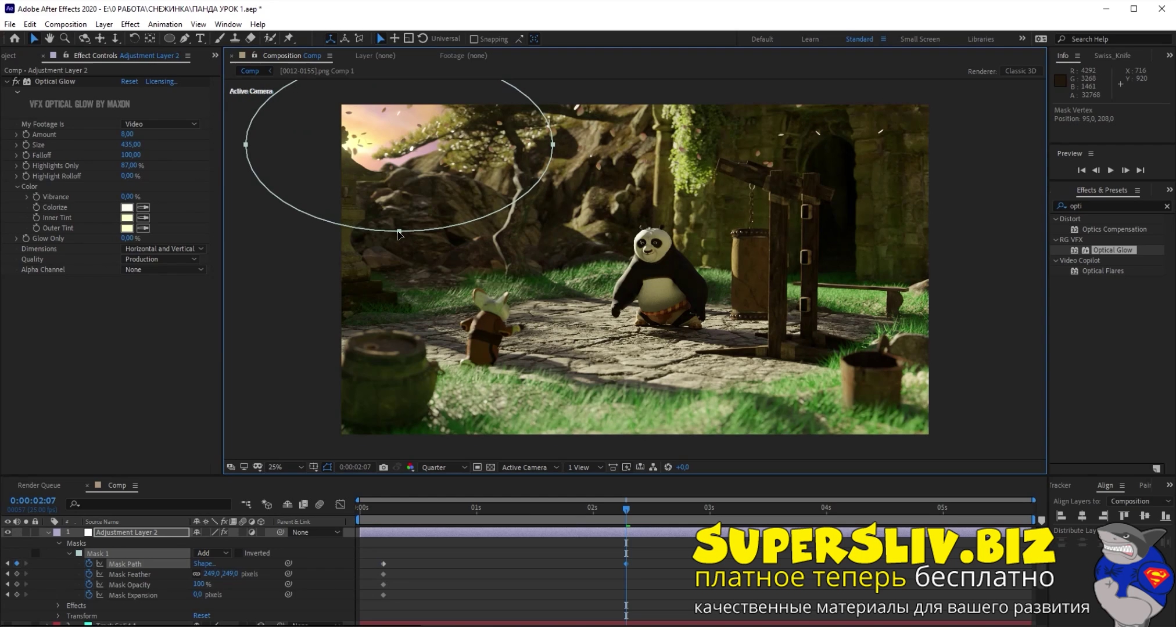Select the Puppet Pin tool

click(x=289, y=38)
